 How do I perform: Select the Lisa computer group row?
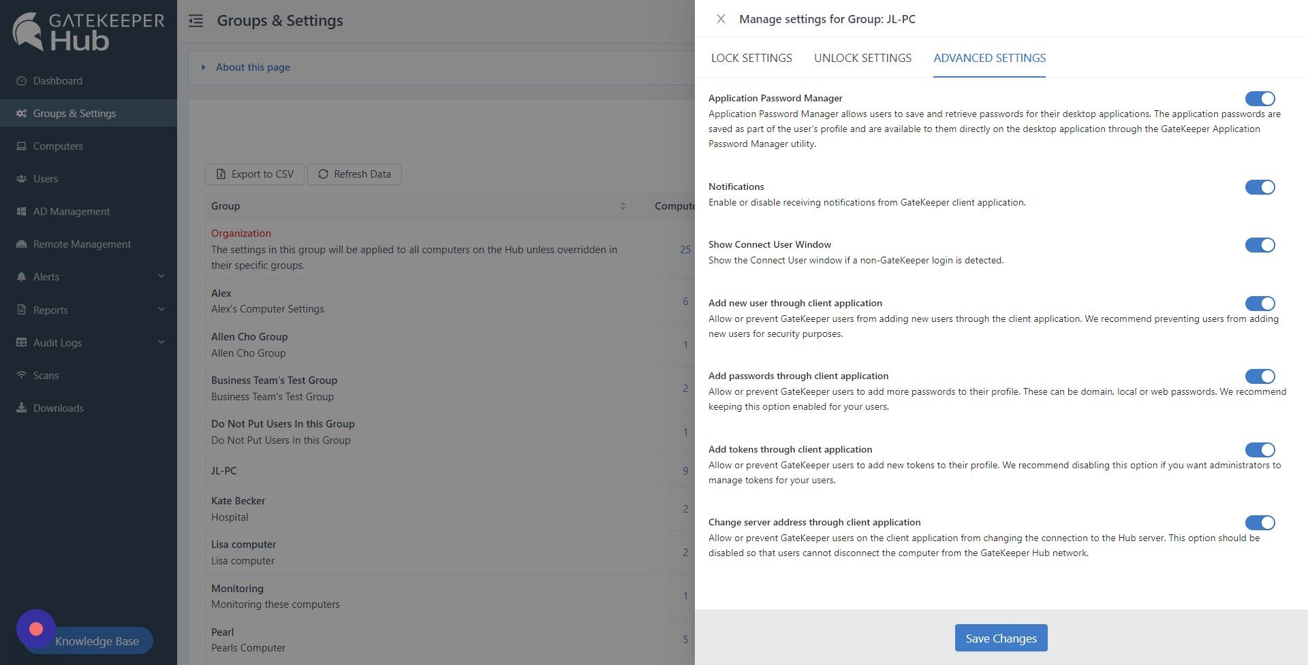450,552
